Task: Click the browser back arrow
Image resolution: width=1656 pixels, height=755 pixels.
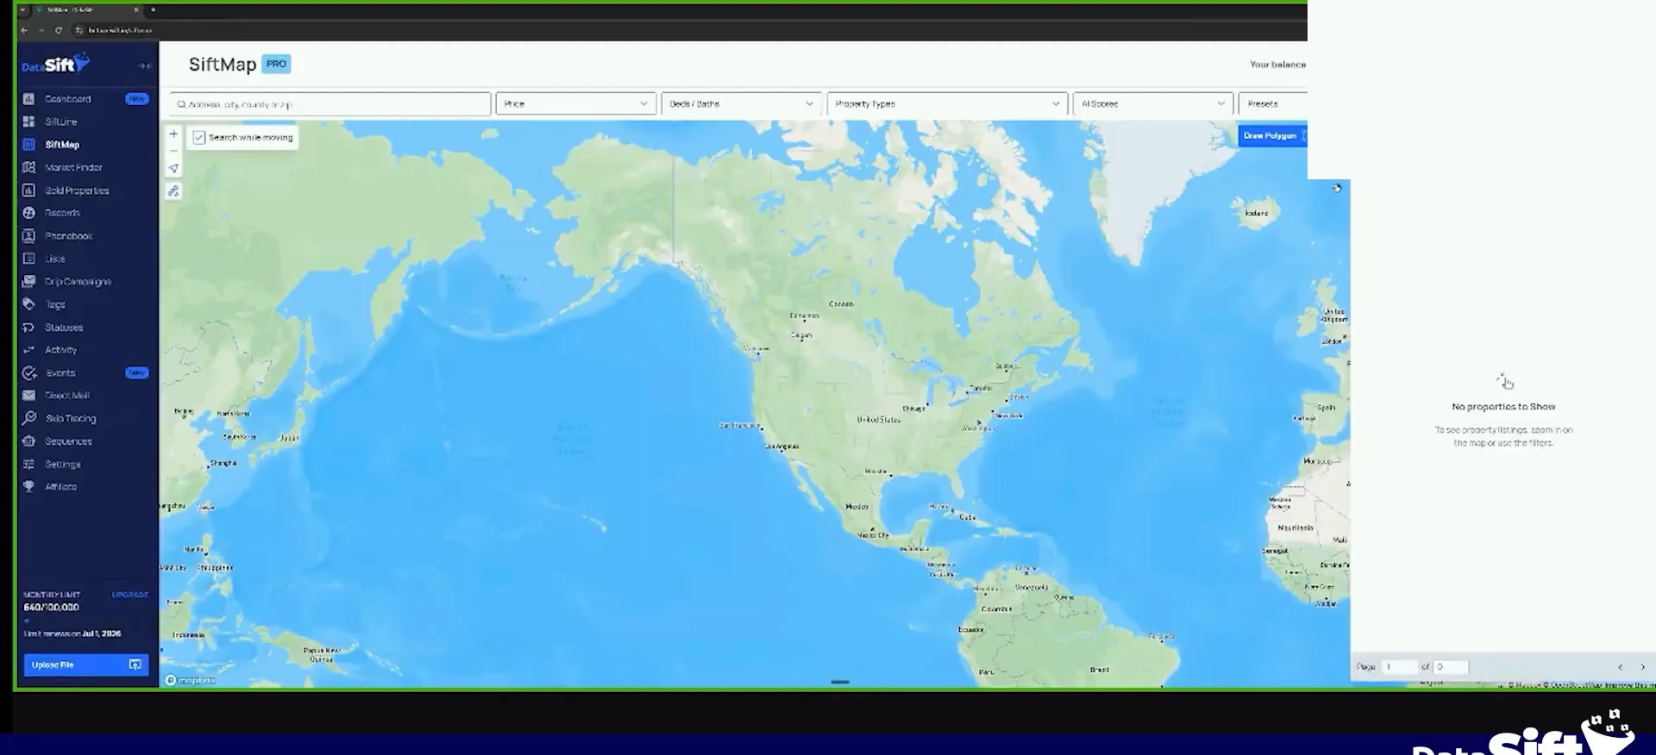Action: tap(24, 30)
